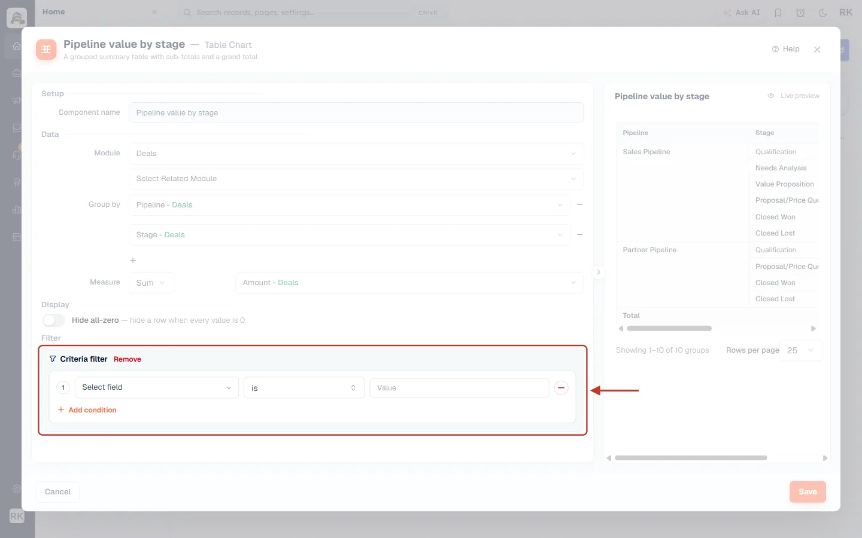Click the Help link
This screenshot has height=538, width=862.
point(785,49)
